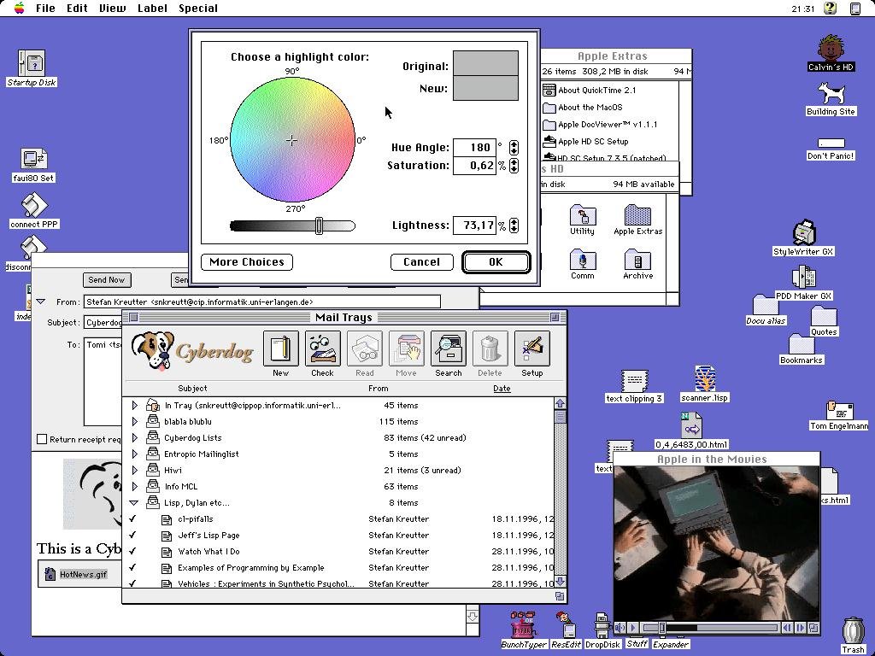The image size is (875, 656).
Task: Open the Edit menu
Action: pyautogui.click(x=77, y=9)
